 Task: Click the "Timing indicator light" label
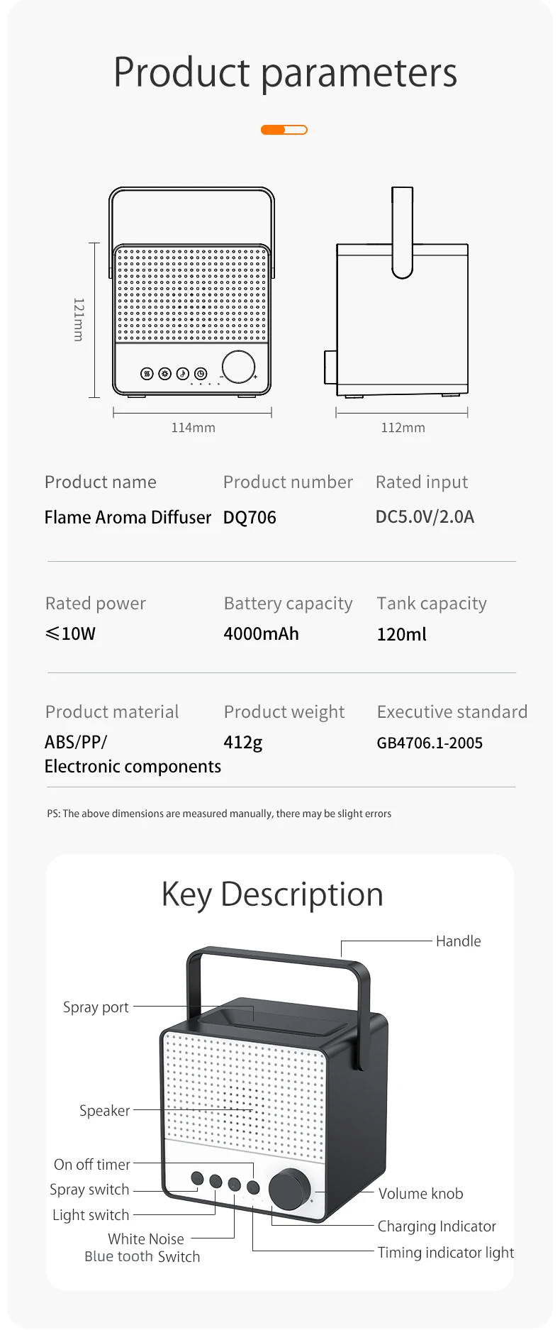click(x=445, y=1253)
